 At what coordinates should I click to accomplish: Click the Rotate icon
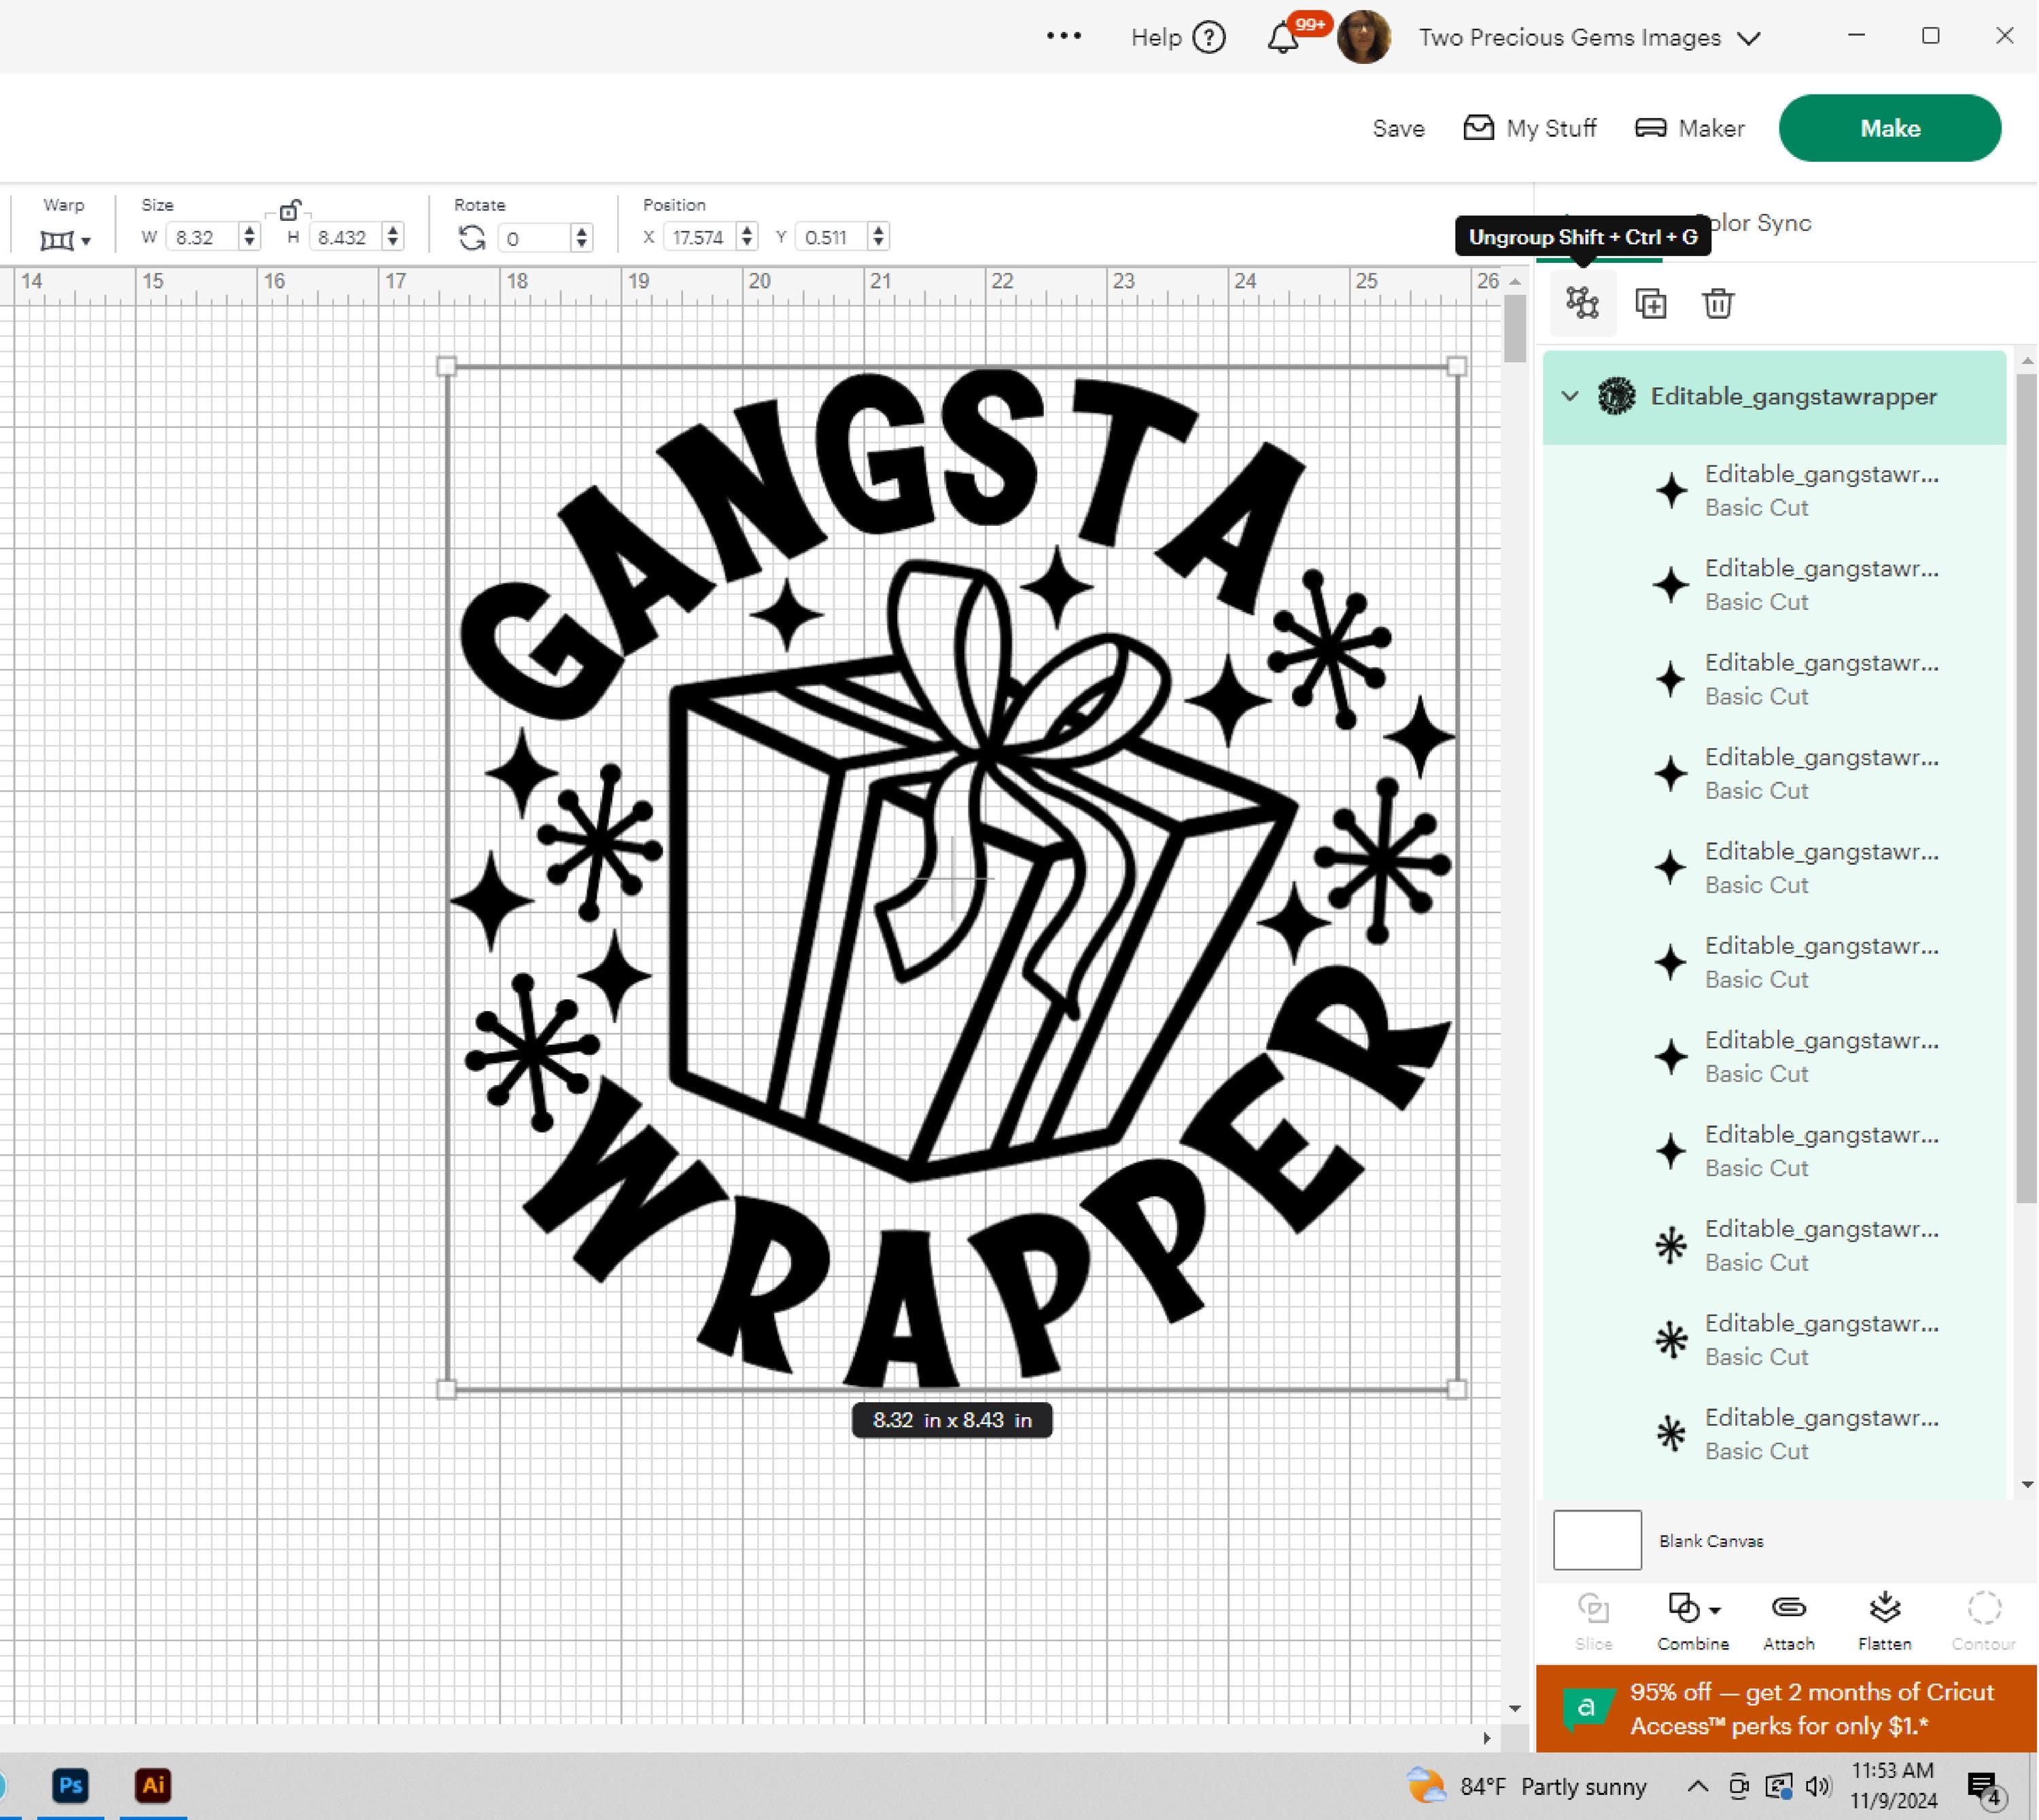pyautogui.click(x=471, y=238)
